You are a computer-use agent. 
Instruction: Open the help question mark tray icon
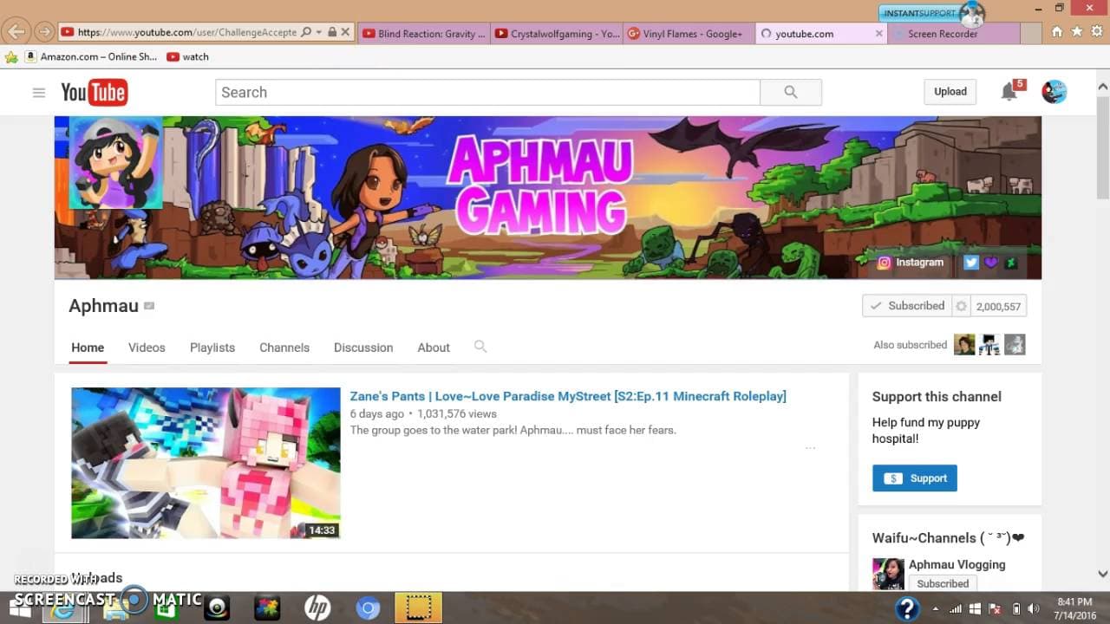point(907,608)
